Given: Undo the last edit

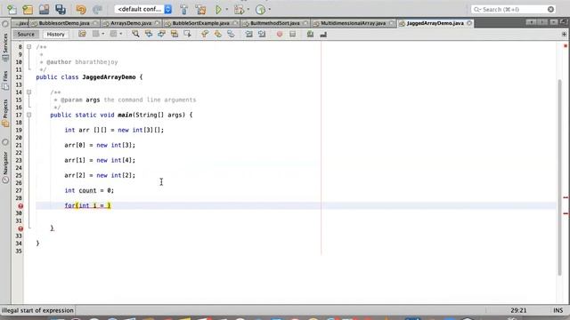Looking at the screenshot, I should click(x=81, y=9).
